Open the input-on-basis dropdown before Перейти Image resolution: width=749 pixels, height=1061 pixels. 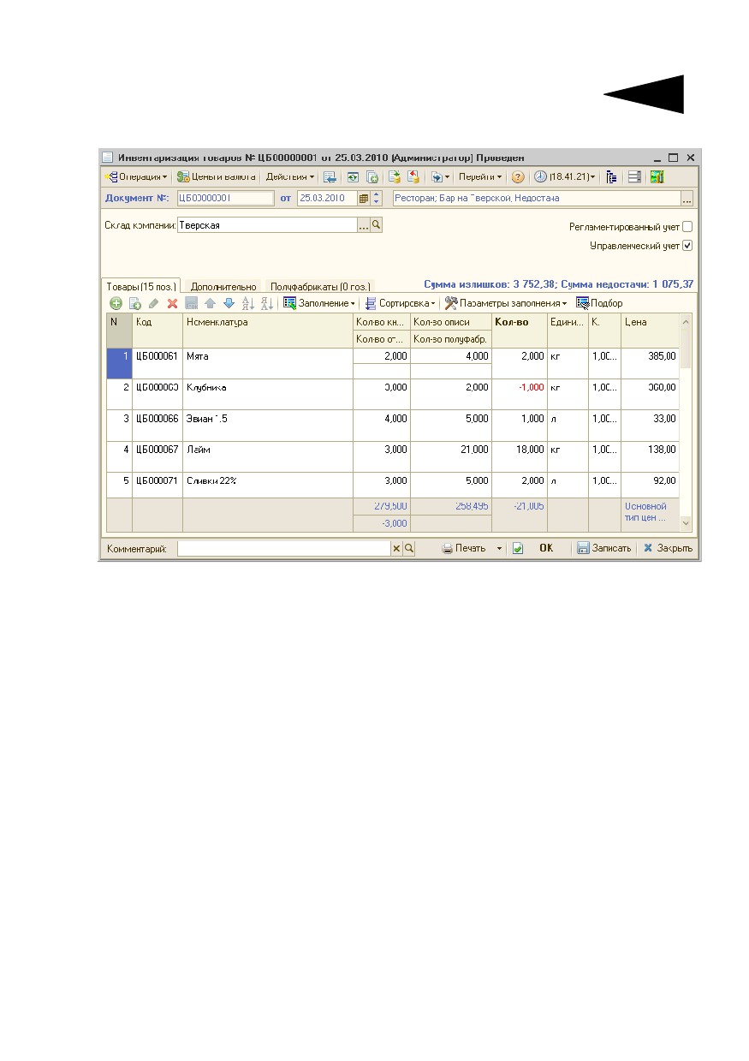coord(440,177)
